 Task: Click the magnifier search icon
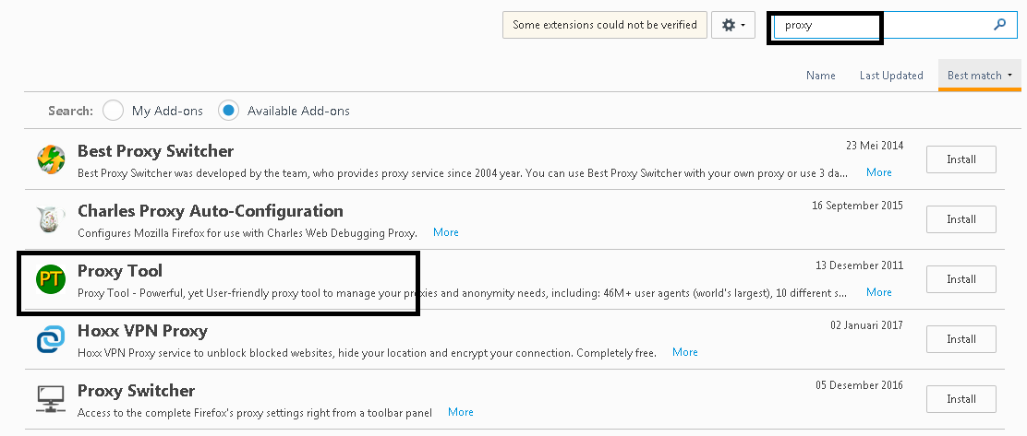(999, 25)
